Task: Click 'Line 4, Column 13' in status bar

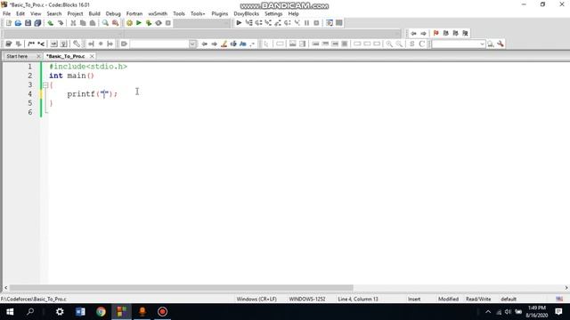Action: 358,299
